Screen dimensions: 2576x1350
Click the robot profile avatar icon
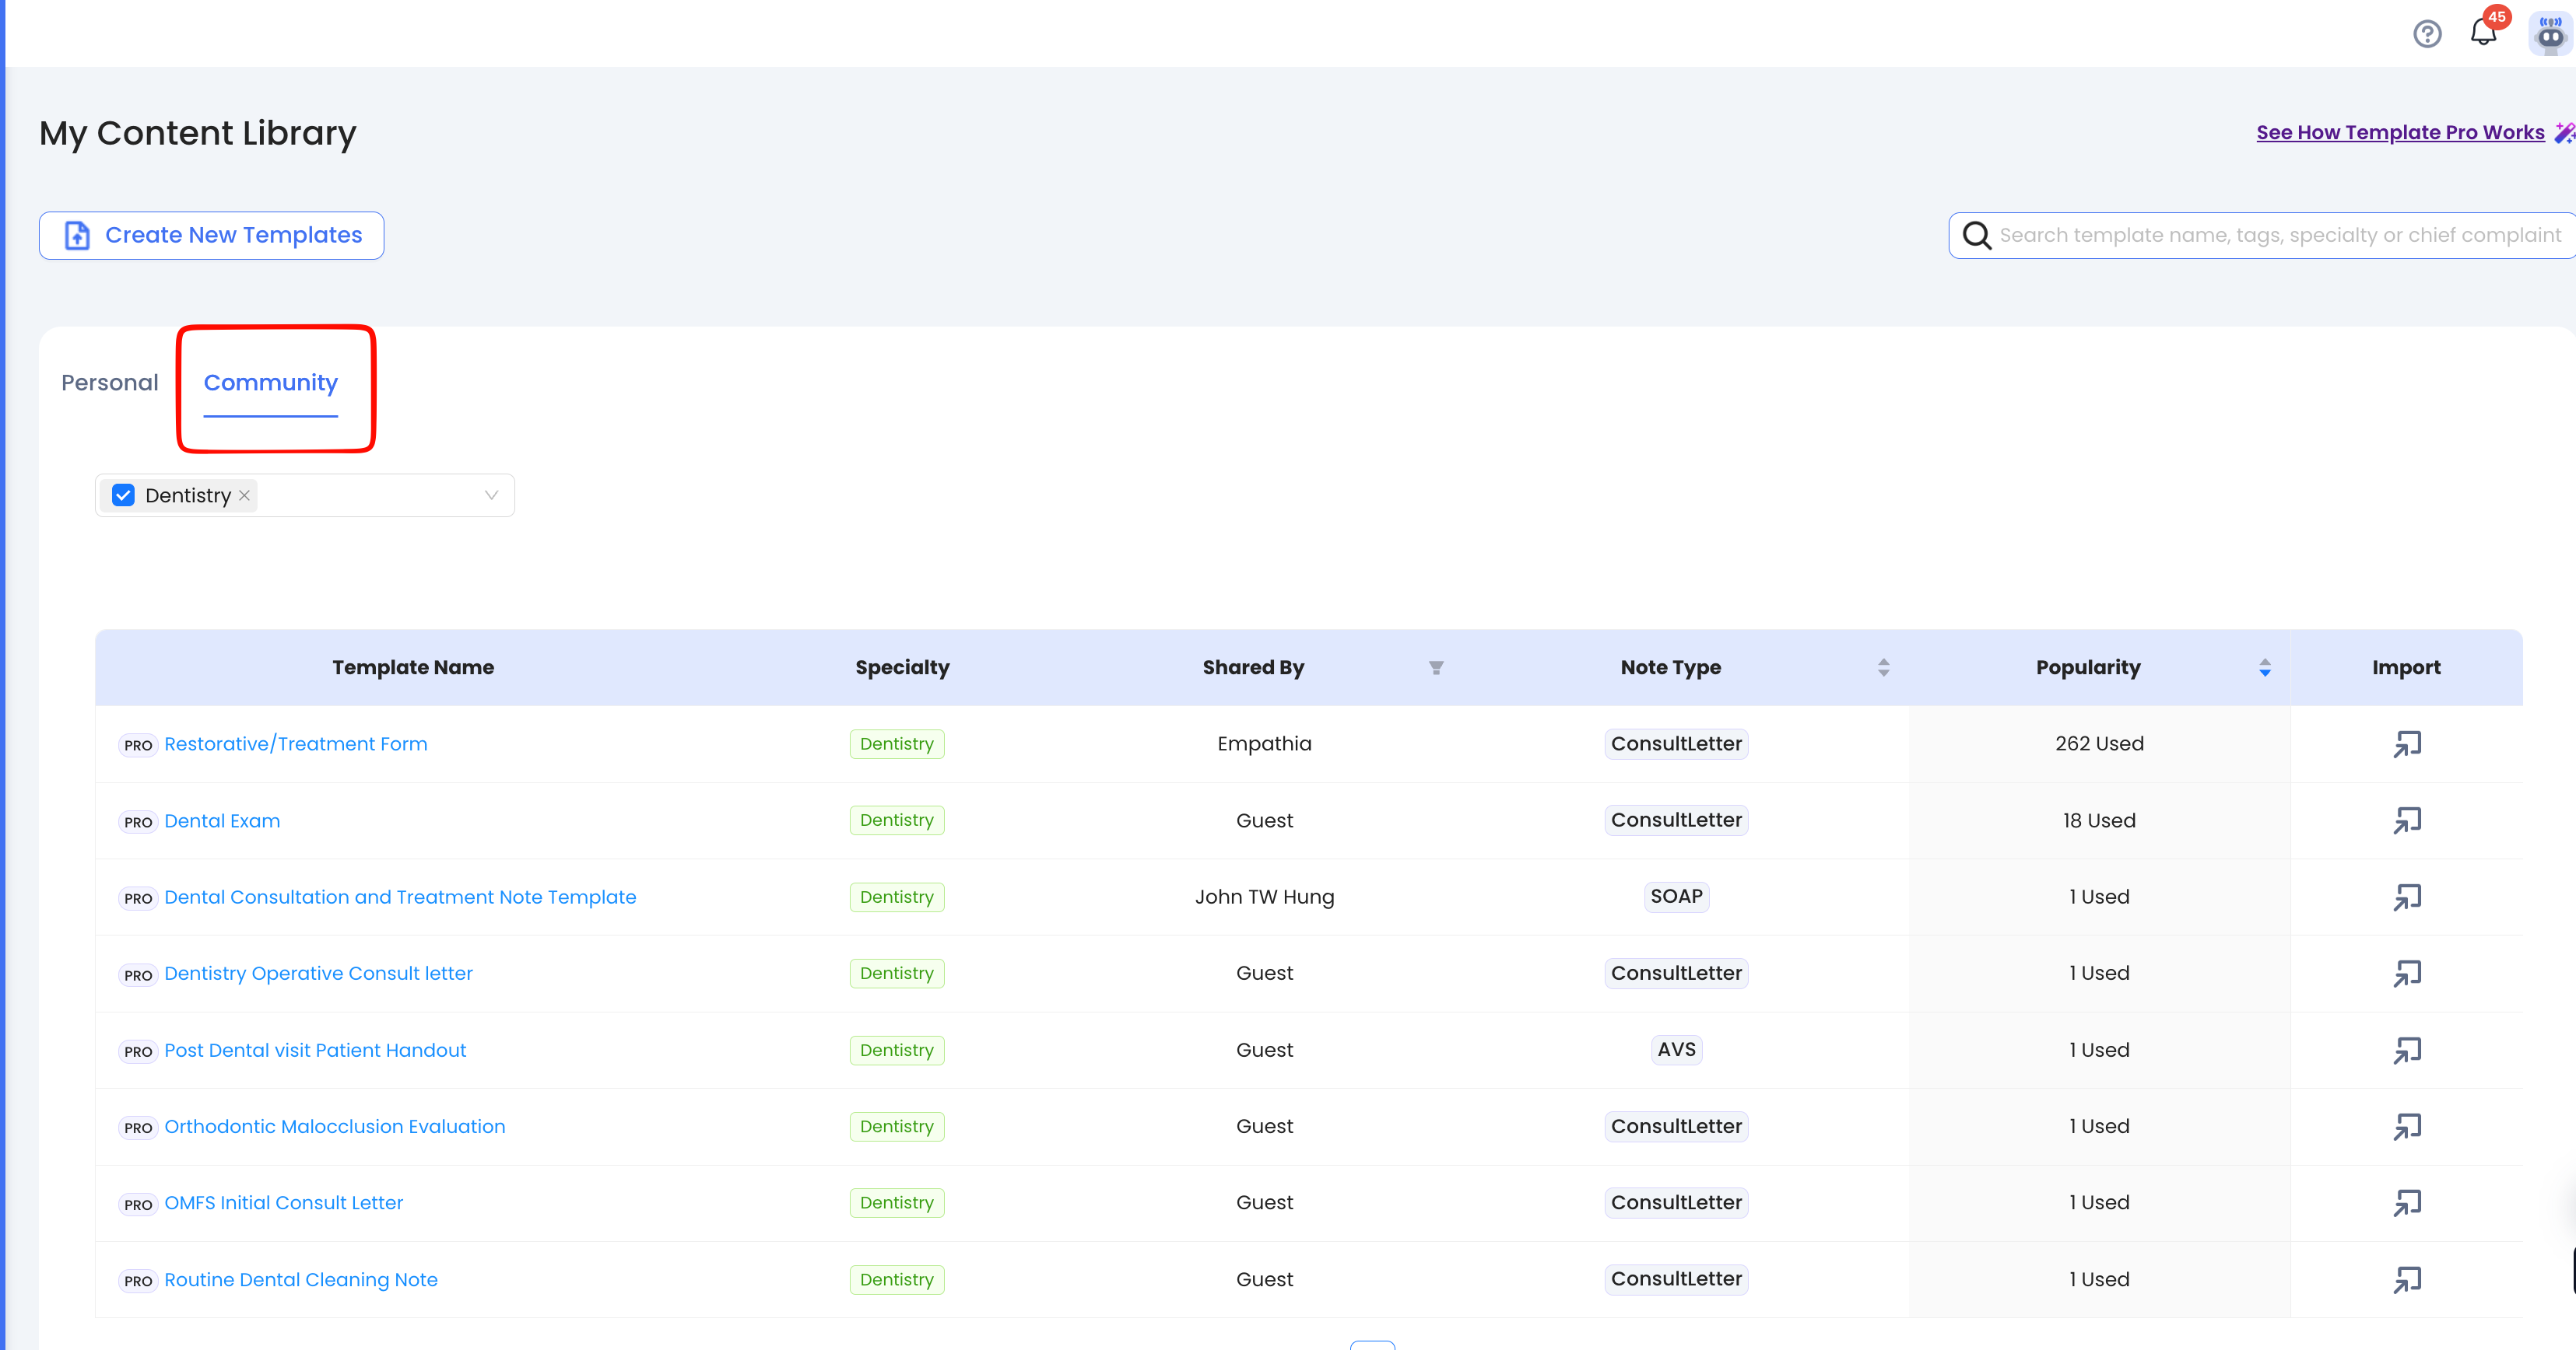(x=2550, y=34)
